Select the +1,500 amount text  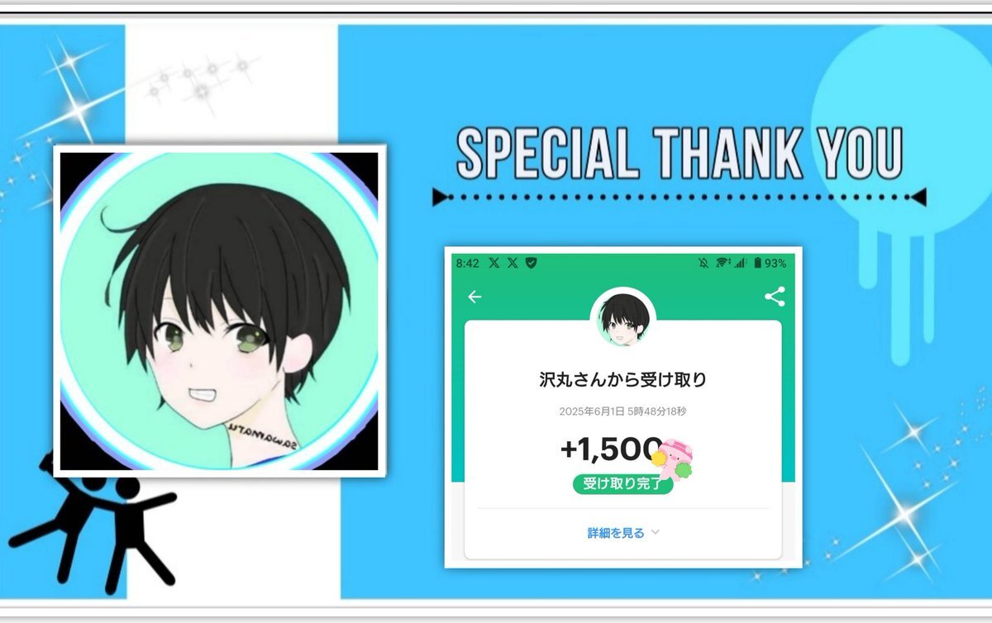[x=612, y=449]
